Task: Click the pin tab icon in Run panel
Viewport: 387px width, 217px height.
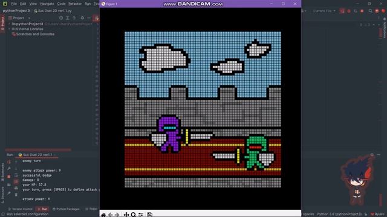Action: pyautogui.click(x=9, y=193)
